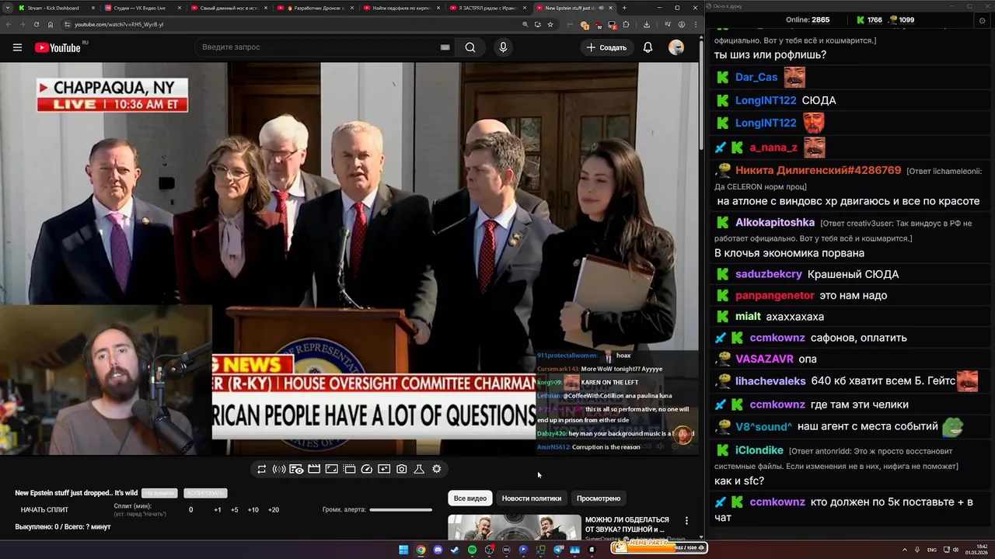Click the clapperboard icon in player toolbar
This screenshot has height=559, width=995.
point(314,469)
